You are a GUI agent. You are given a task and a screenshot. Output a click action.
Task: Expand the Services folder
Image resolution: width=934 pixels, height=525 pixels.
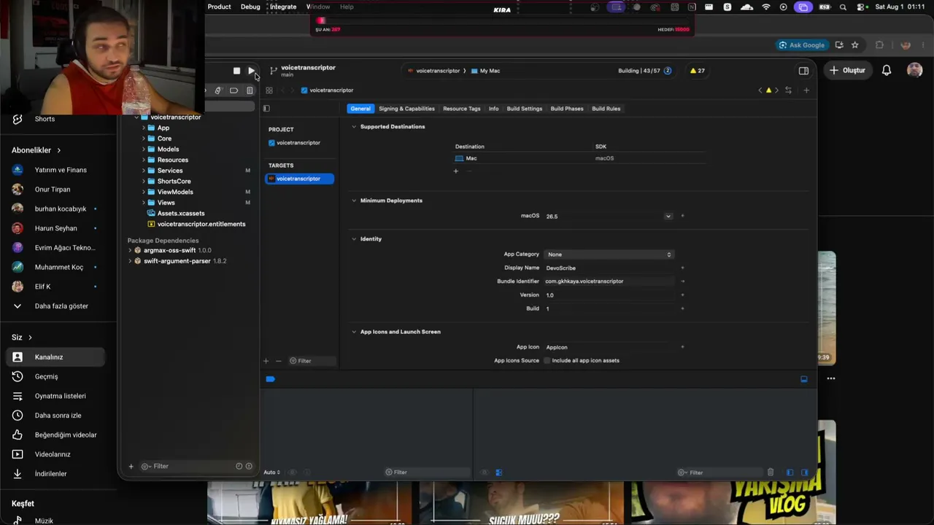144,171
